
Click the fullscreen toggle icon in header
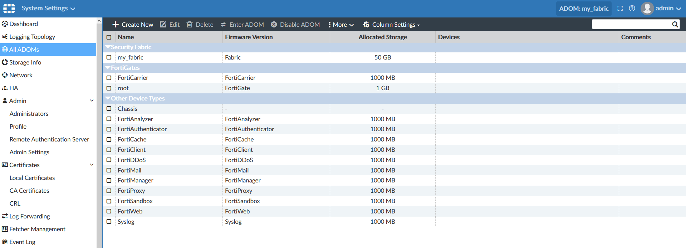(x=620, y=8)
